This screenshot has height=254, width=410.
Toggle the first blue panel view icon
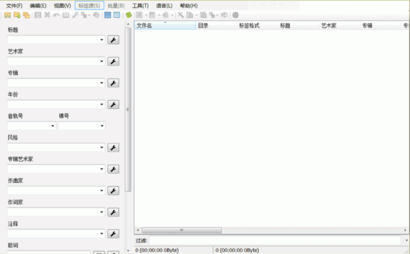click(108, 15)
